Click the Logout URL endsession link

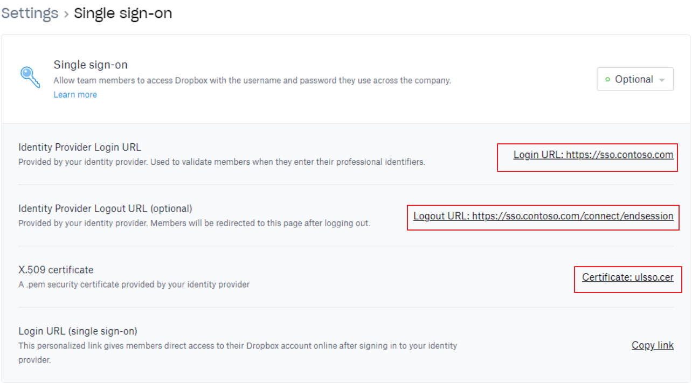point(543,216)
